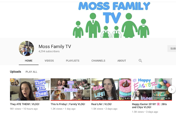Open the Happy Easter 2018 video thumbnail
Screen dimensions: 176x118
point(152,89)
